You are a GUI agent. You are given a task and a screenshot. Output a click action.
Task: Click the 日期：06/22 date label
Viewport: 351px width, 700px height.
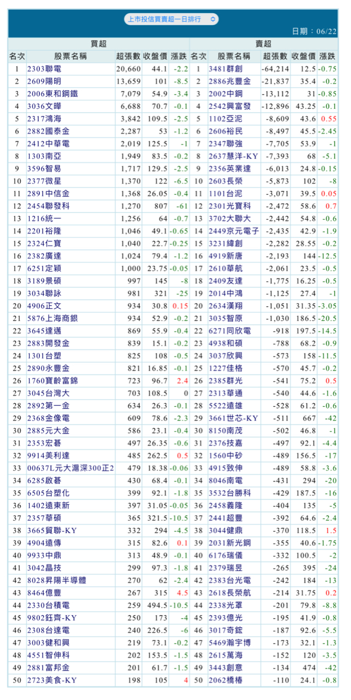pos(314,31)
